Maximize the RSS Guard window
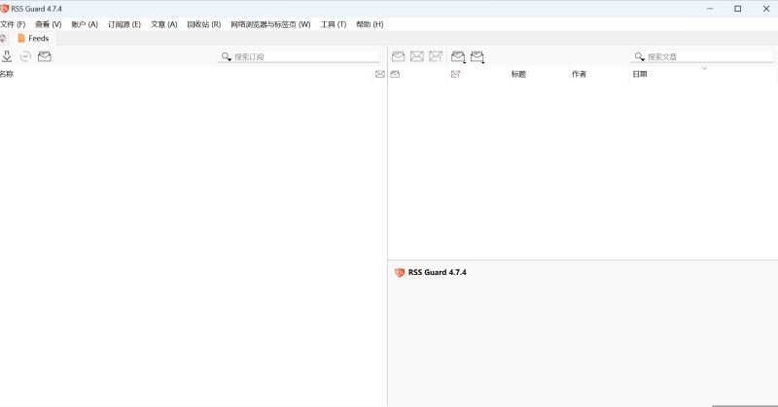This screenshot has width=778, height=407. [x=738, y=9]
